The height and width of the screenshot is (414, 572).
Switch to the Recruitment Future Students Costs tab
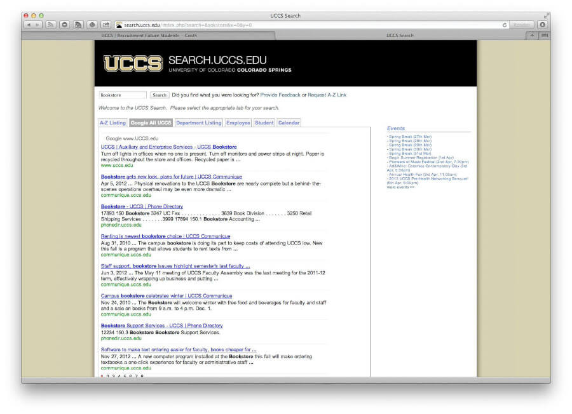pyautogui.click(x=149, y=36)
